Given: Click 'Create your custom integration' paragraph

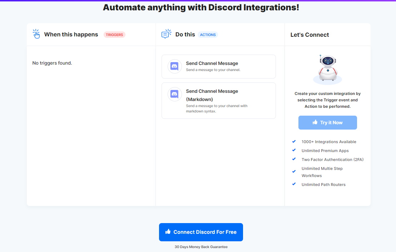Looking at the screenshot, I should click(x=328, y=100).
